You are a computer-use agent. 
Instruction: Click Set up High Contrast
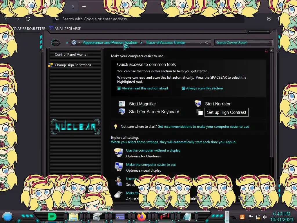pos(227,112)
